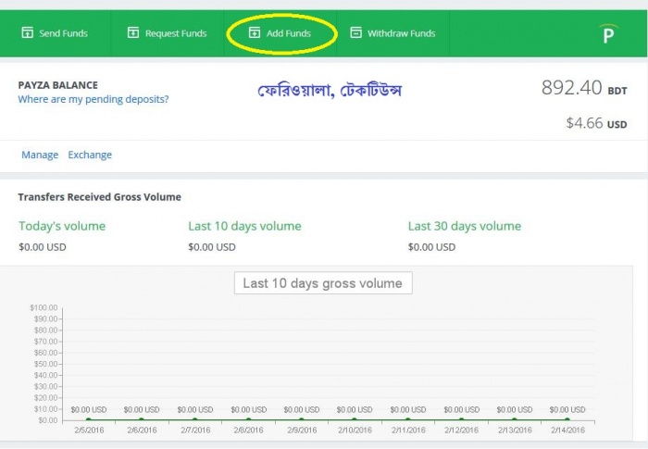
Task: Click the 892.40 BDT balance amount
Action: (x=584, y=88)
